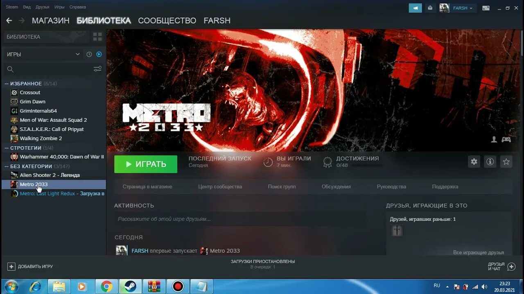Open the notifications envelope icon
The image size is (524, 294).
[x=430, y=8]
